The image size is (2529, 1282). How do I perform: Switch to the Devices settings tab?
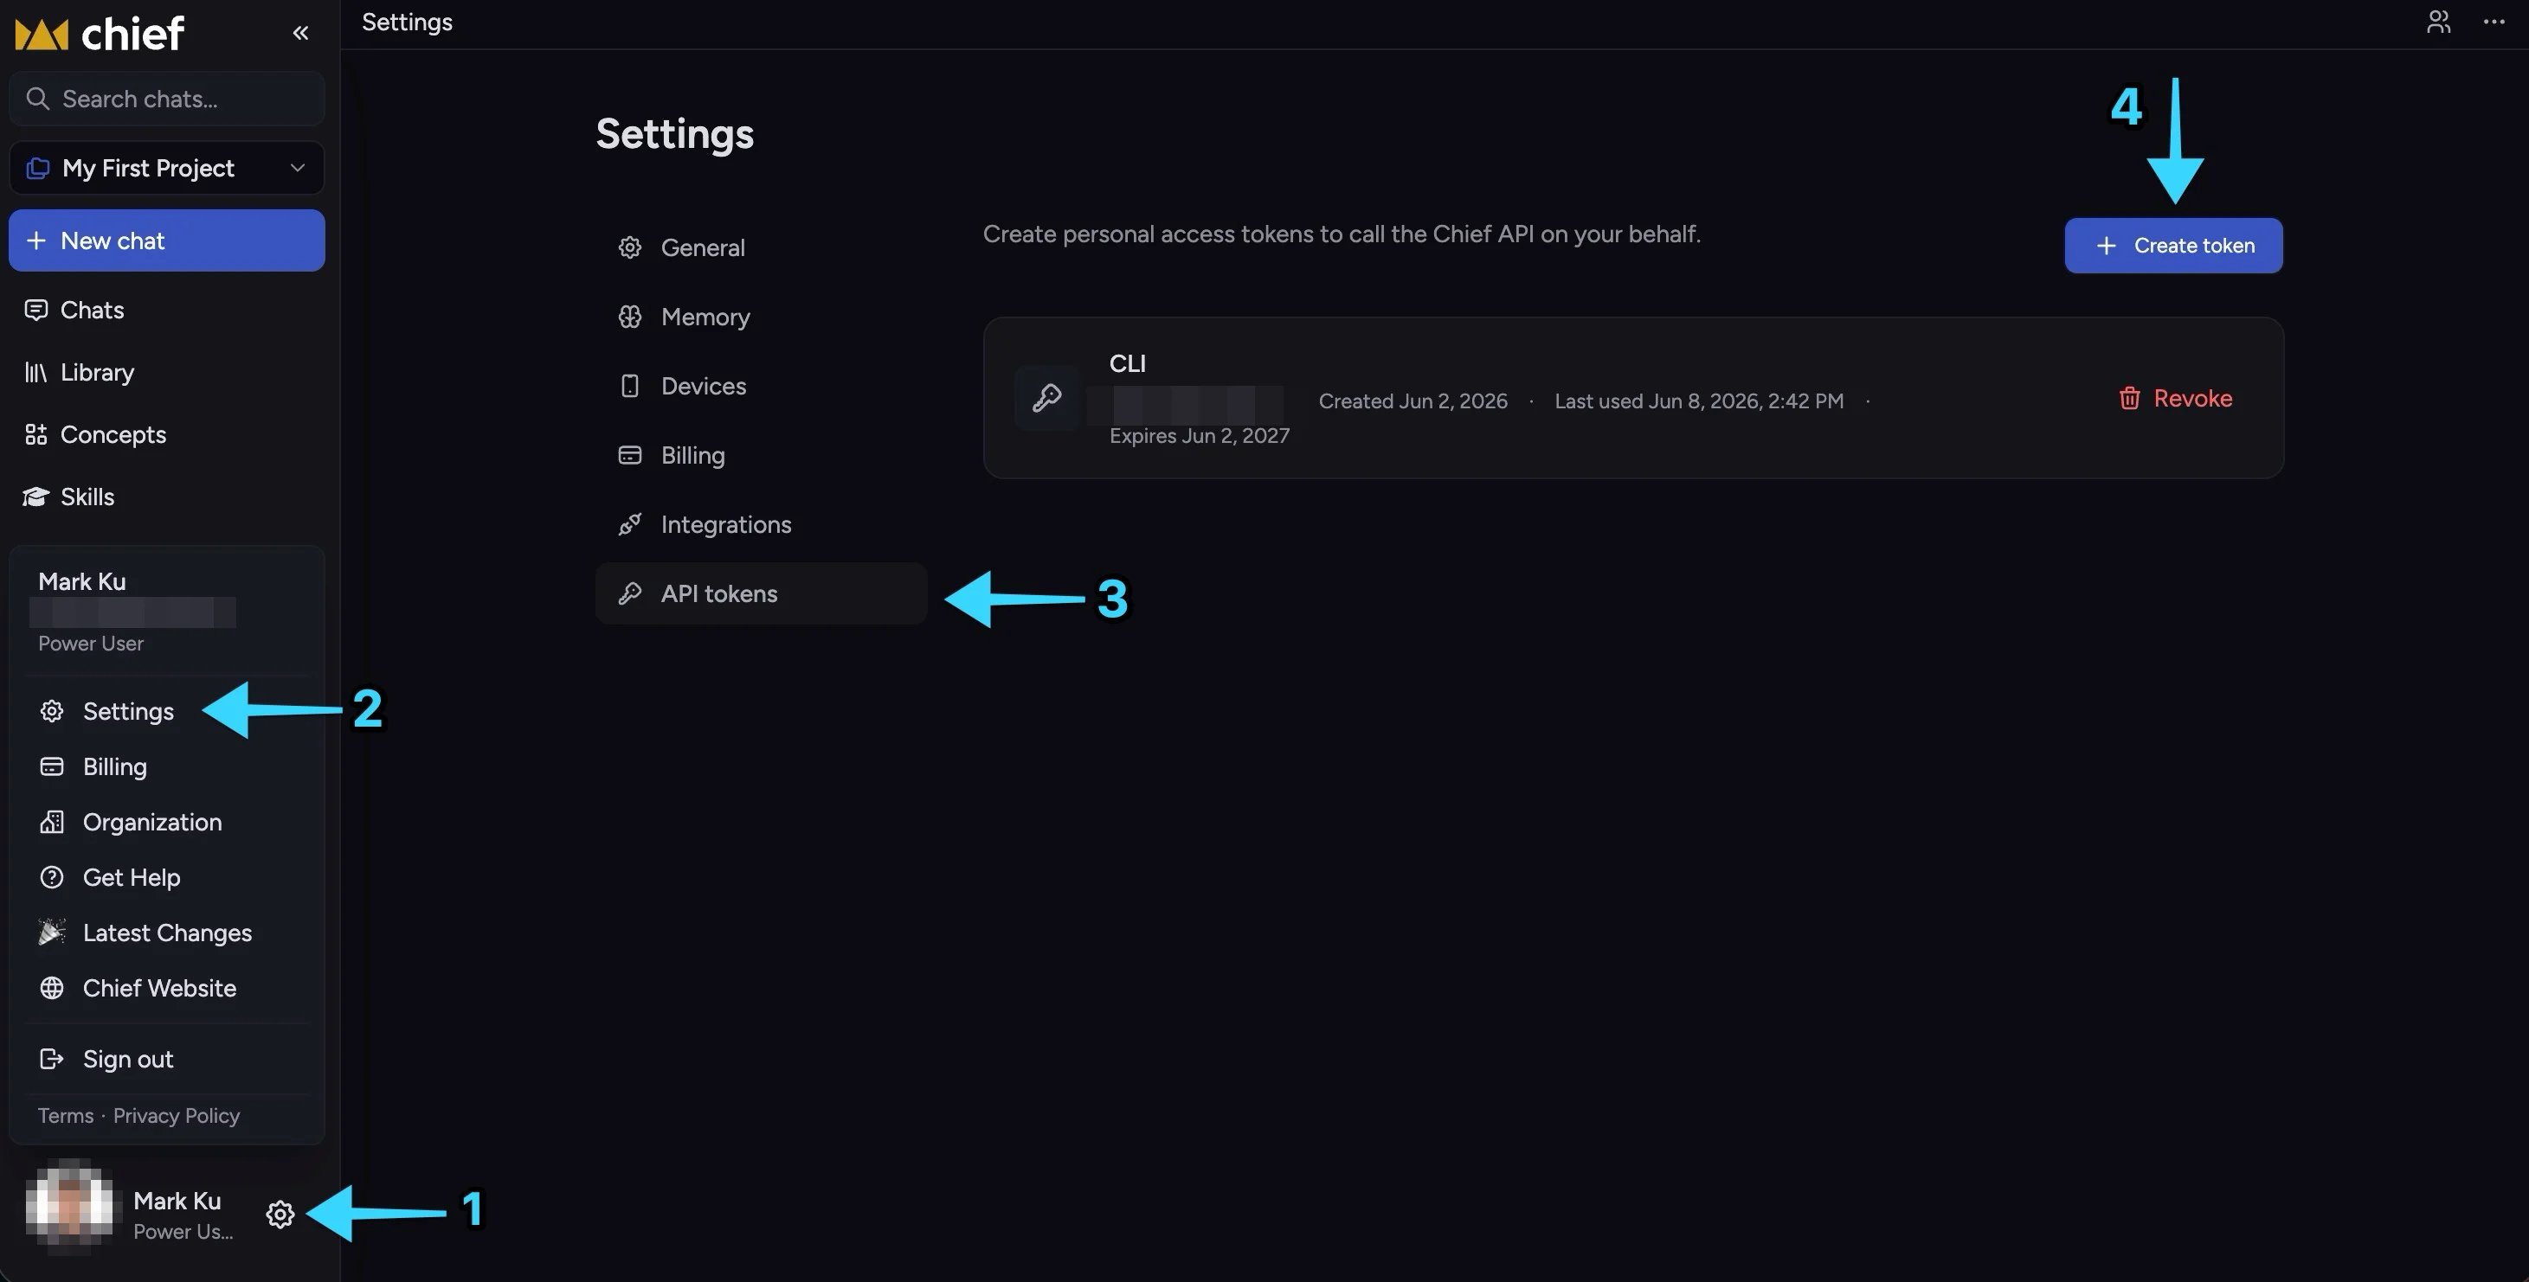tap(761, 386)
